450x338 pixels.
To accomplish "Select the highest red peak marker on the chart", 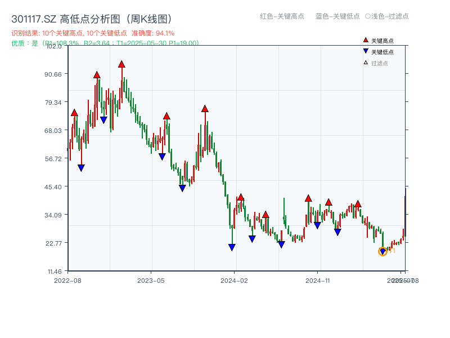I will pos(121,64).
